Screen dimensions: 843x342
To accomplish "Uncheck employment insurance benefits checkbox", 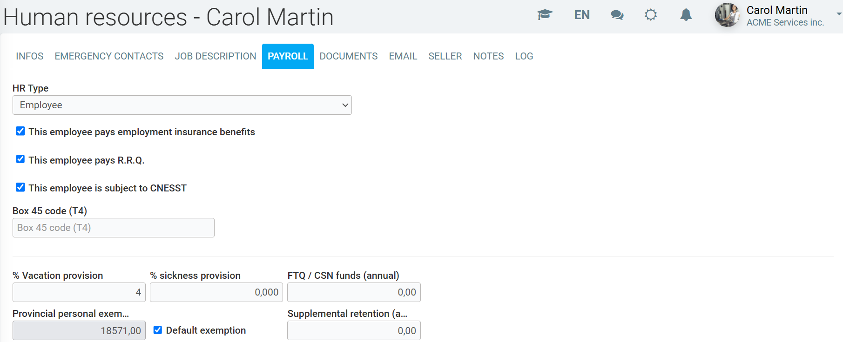I will [20, 132].
